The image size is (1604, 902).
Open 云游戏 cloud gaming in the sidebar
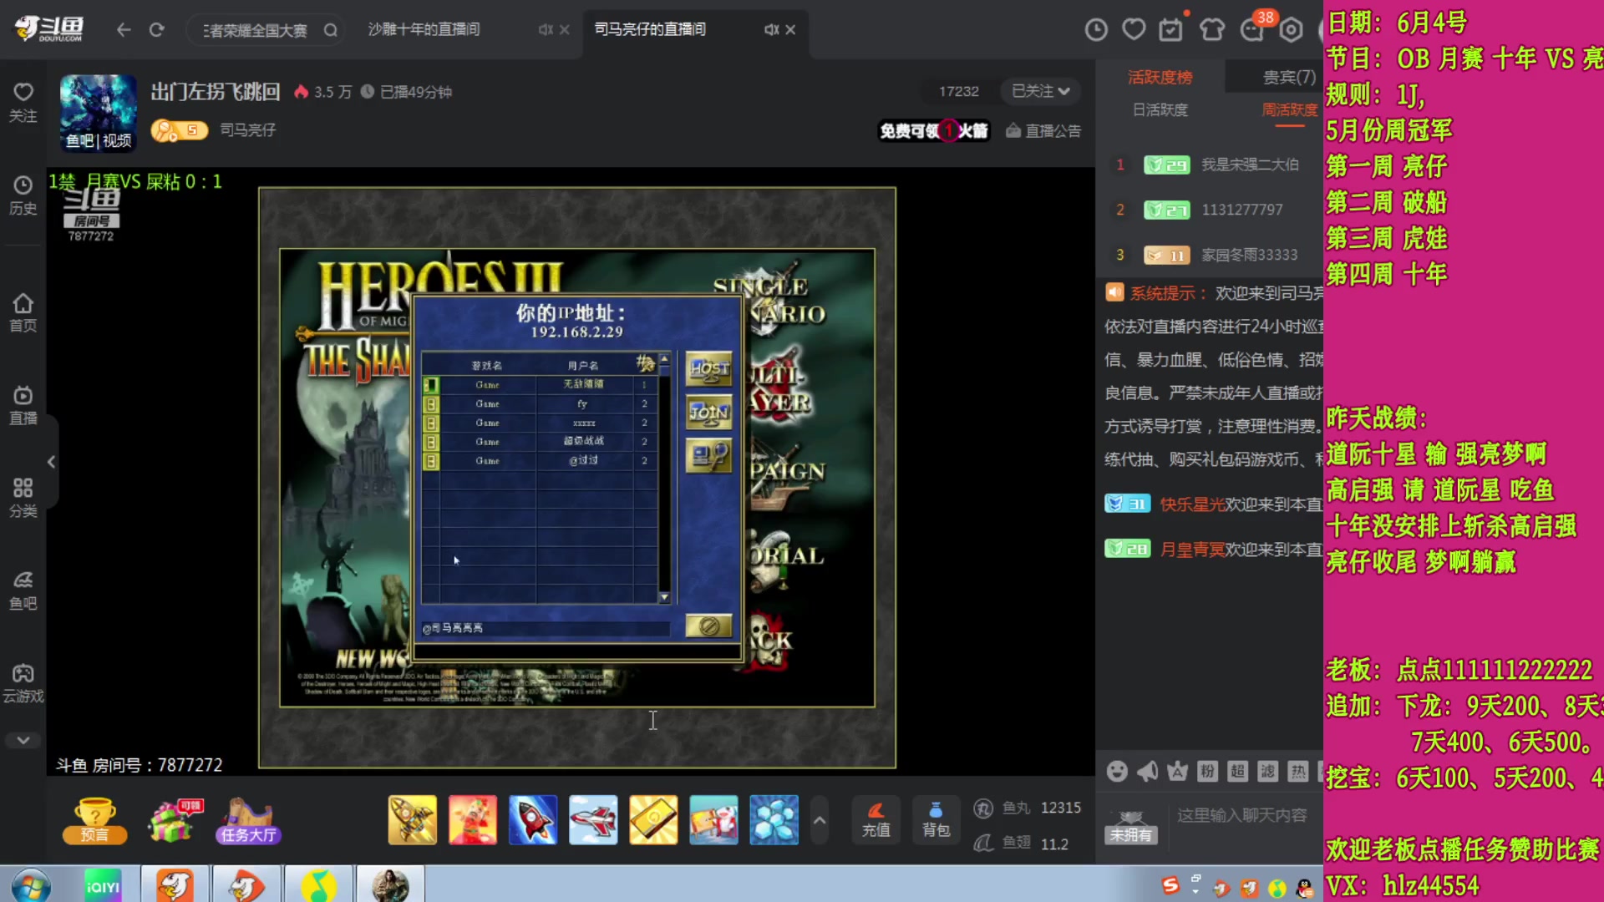pos(23,683)
